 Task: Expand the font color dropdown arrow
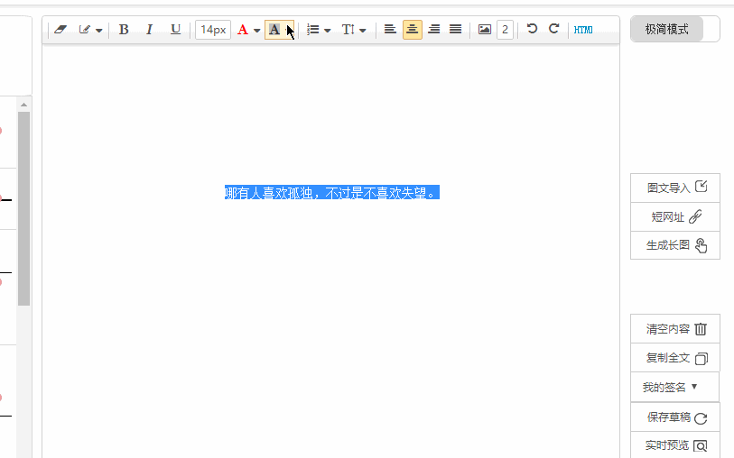coord(257,31)
